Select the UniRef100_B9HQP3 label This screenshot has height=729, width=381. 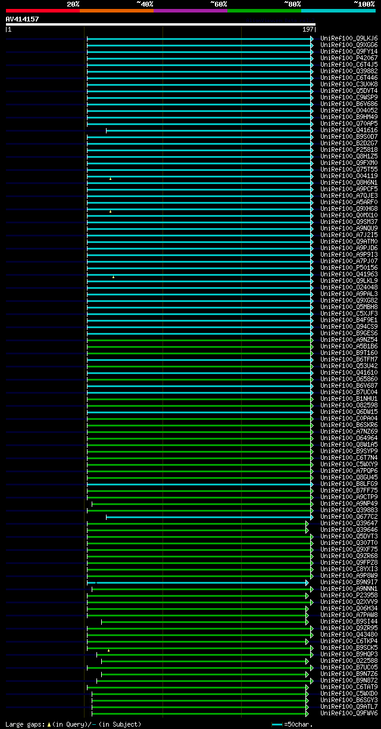[x=349, y=654]
